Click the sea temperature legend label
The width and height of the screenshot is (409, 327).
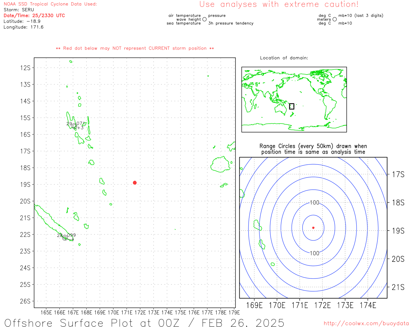coord(184,23)
